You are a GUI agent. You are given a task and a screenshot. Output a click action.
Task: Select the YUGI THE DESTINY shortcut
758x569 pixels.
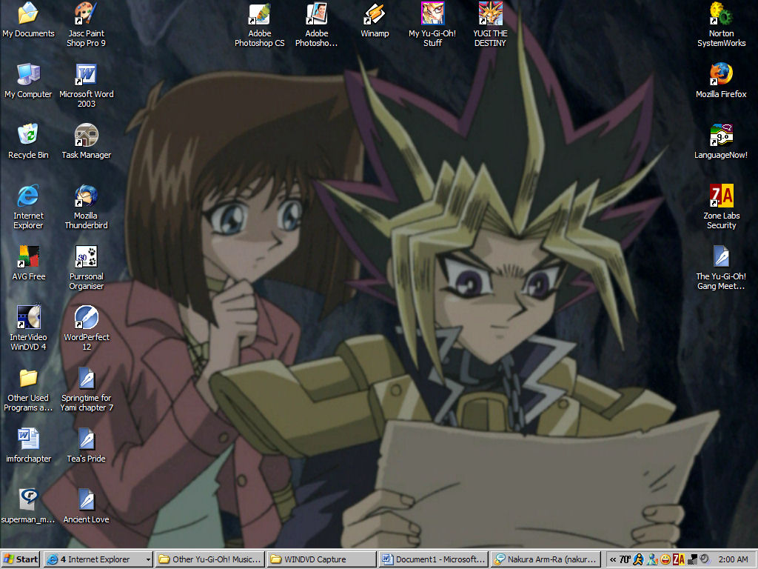click(x=490, y=24)
